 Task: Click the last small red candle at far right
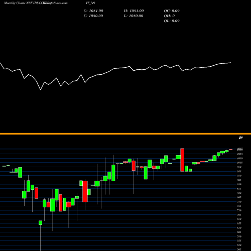(231, 150)
